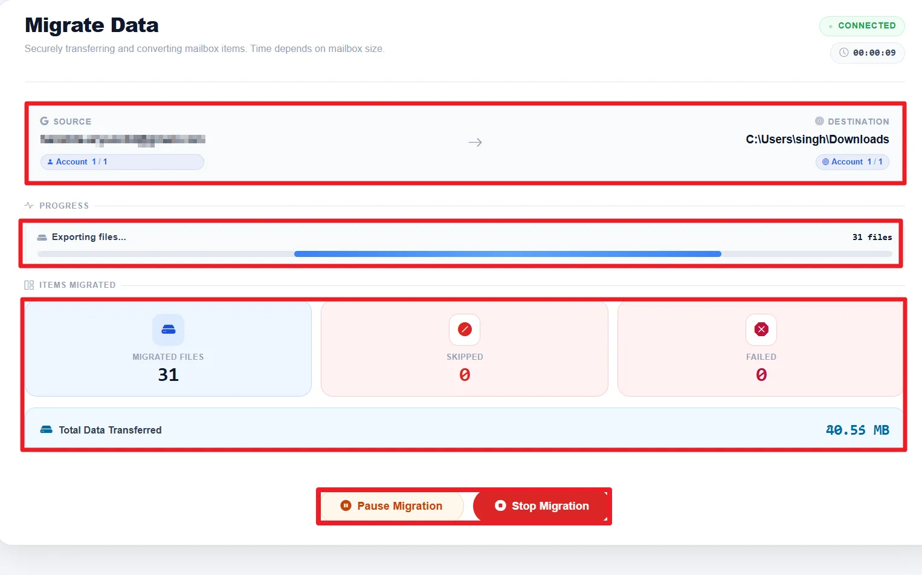Click the source Account 1 / 1 pill
The image size is (922, 575).
122,162
